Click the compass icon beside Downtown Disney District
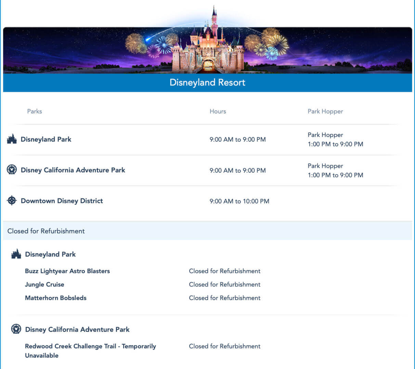This screenshot has width=415, height=369. pos(12,201)
